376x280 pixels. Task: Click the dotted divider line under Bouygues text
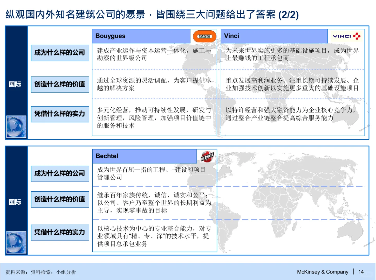[x=154, y=69]
